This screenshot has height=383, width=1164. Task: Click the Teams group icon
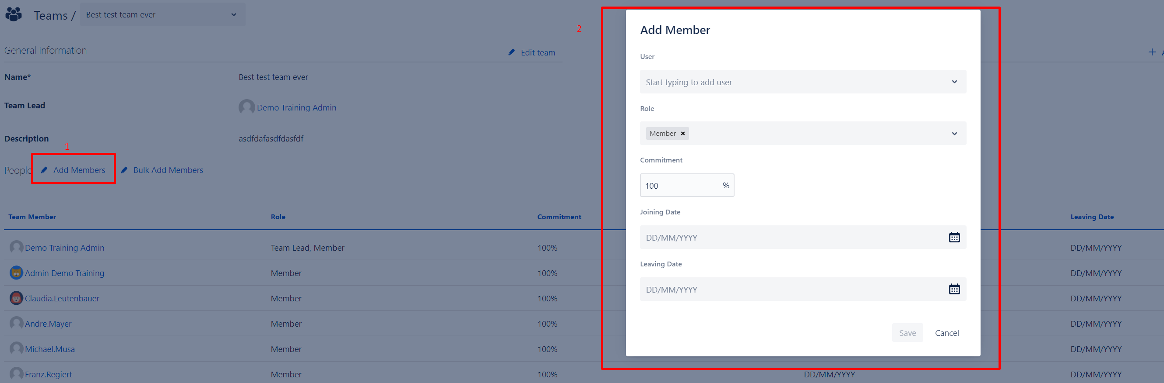[14, 14]
